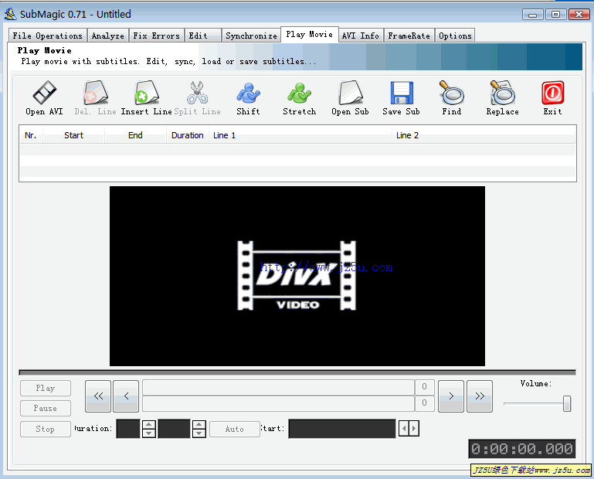Viewport: 594px width, 479px height.
Task: Click the Save Sub floppy icon
Action: (402, 93)
